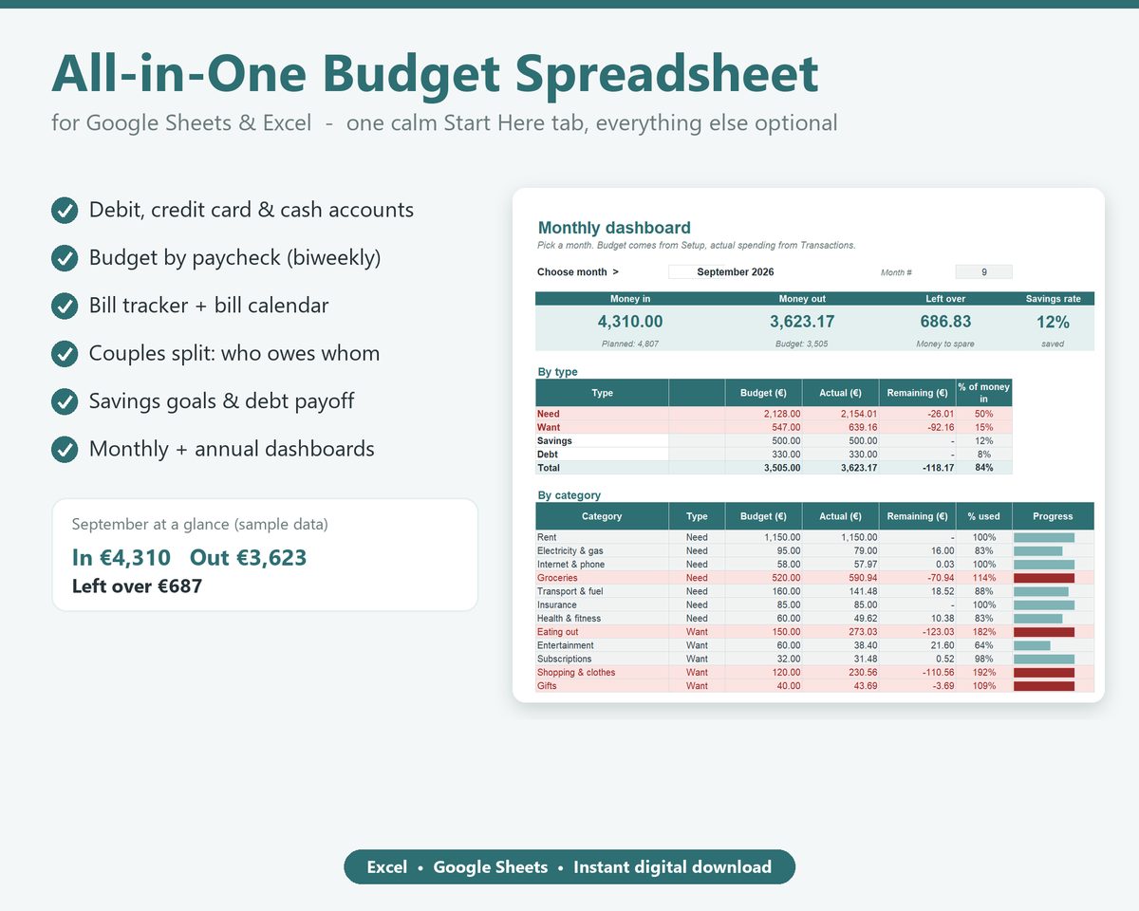Click the "% used" column header
Viewport: 1139px width, 911px height.
click(983, 516)
